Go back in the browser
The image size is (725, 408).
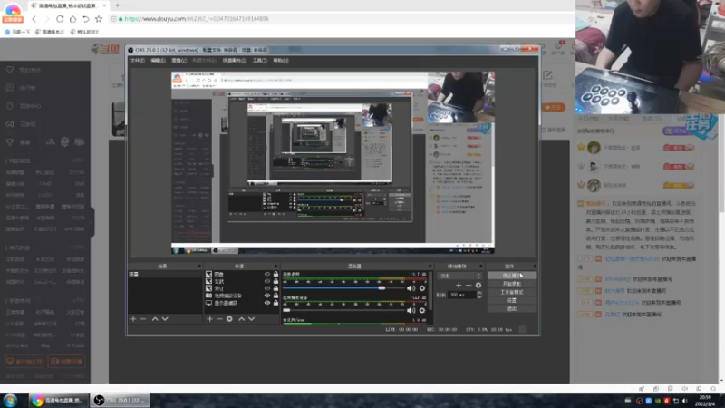click(x=34, y=19)
